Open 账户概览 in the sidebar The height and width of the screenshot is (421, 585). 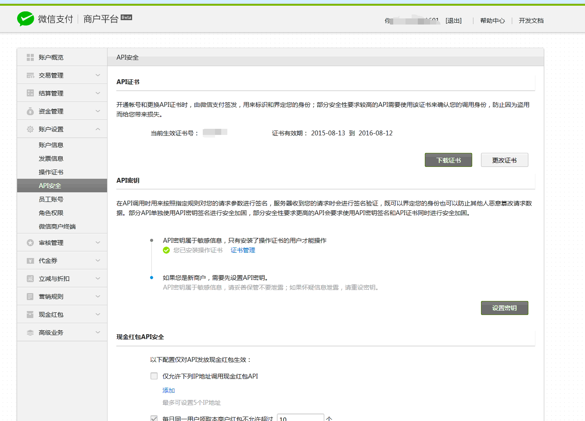coord(62,57)
